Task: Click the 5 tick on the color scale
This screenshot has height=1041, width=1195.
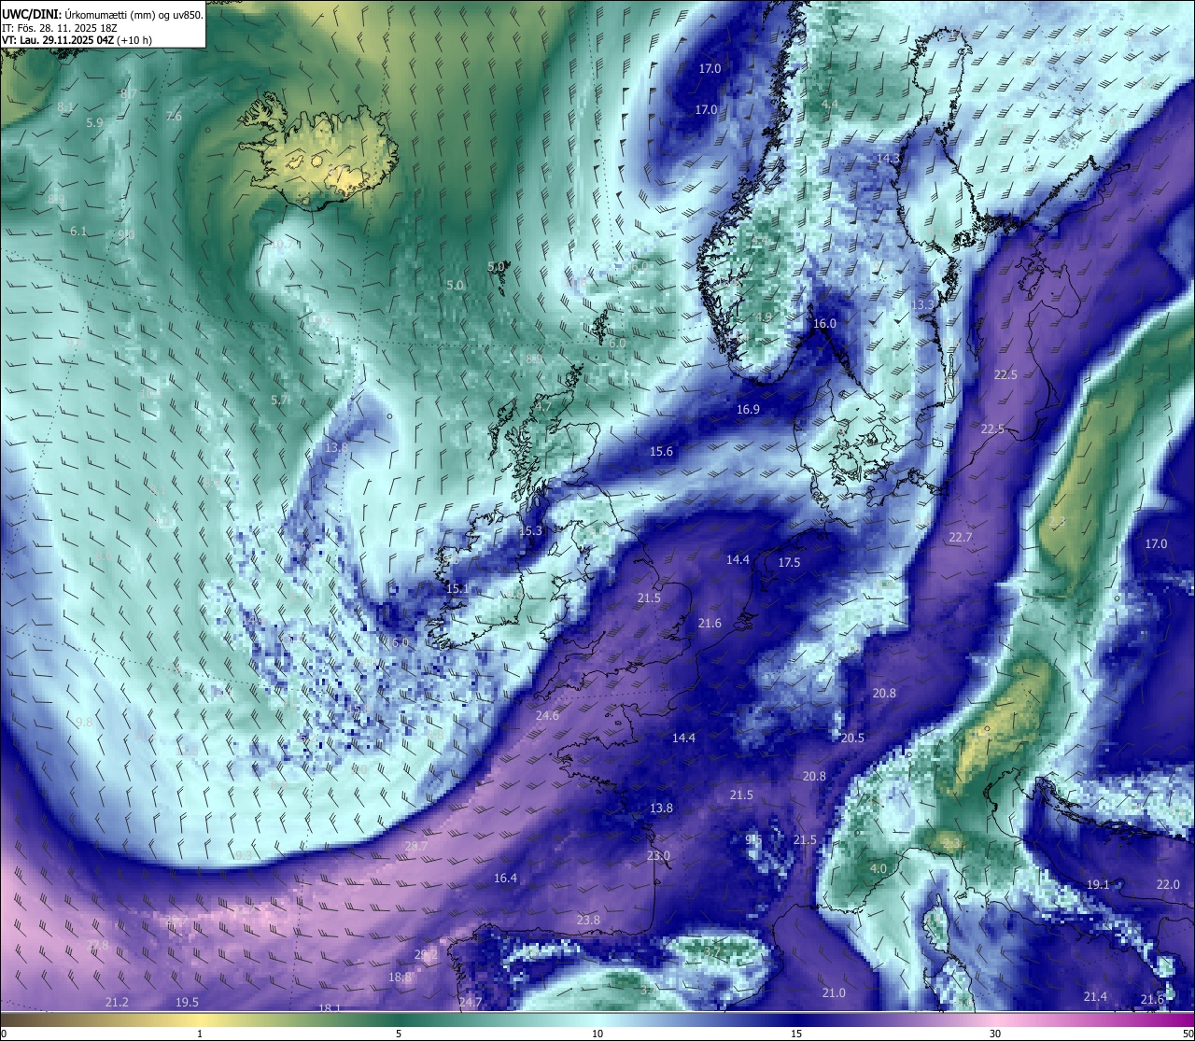Action: pyautogui.click(x=399, y=1034)
